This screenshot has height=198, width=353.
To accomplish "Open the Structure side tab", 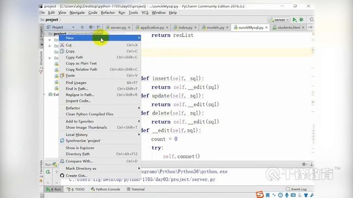I will [41, 63].
